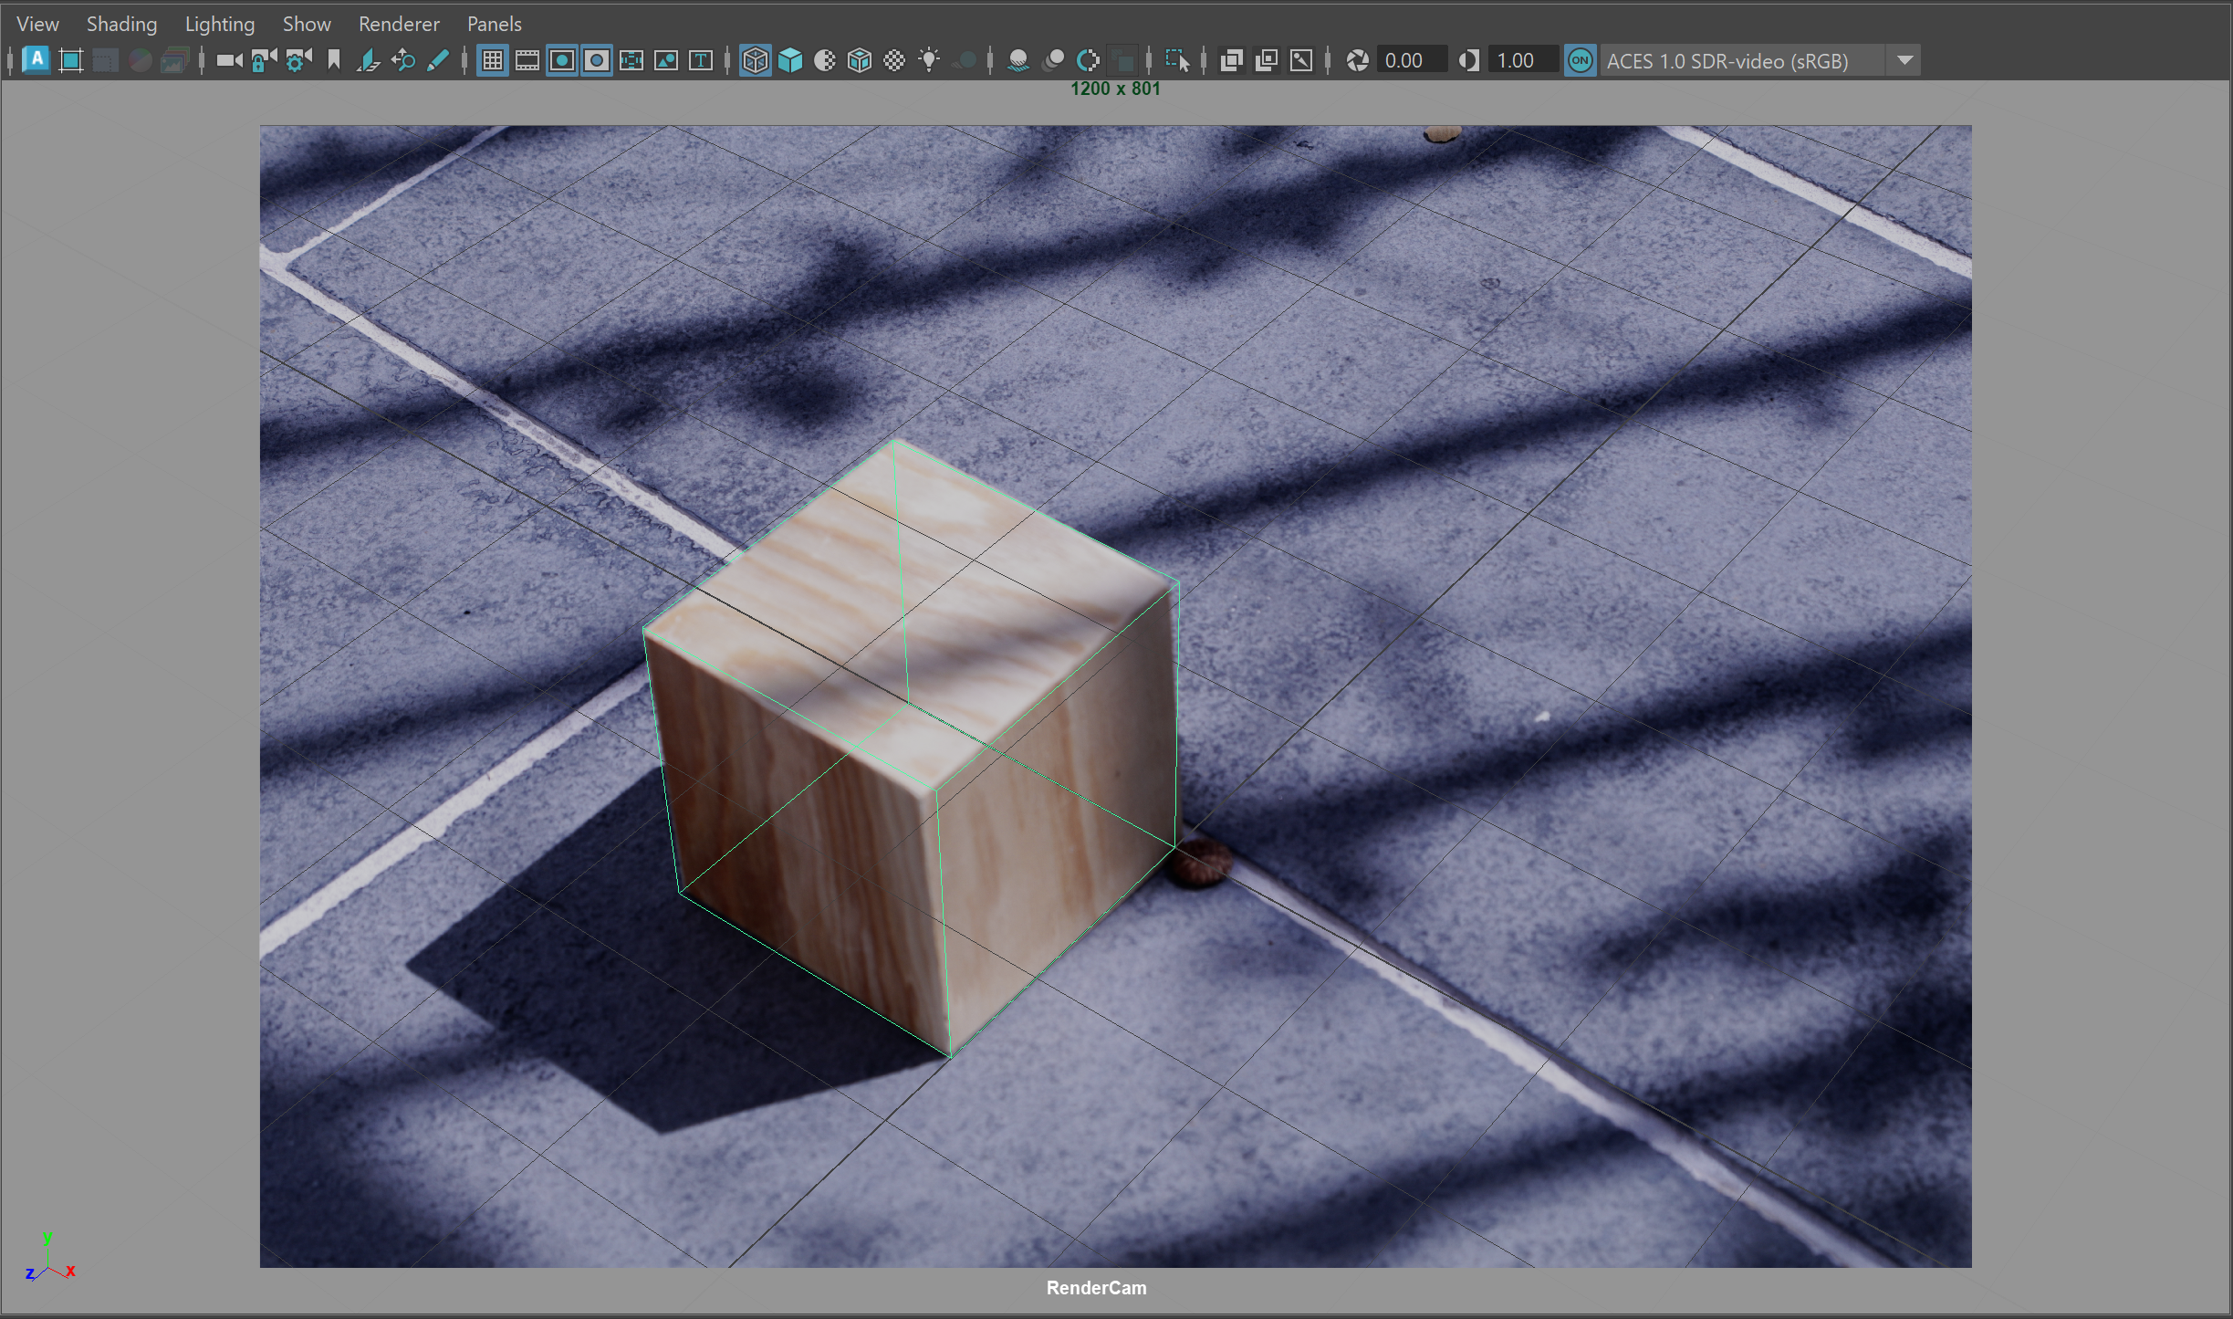This screenshot has width=2233, height=1319.
Task: Open the Shading menu
Action: (x=121, y=24)
